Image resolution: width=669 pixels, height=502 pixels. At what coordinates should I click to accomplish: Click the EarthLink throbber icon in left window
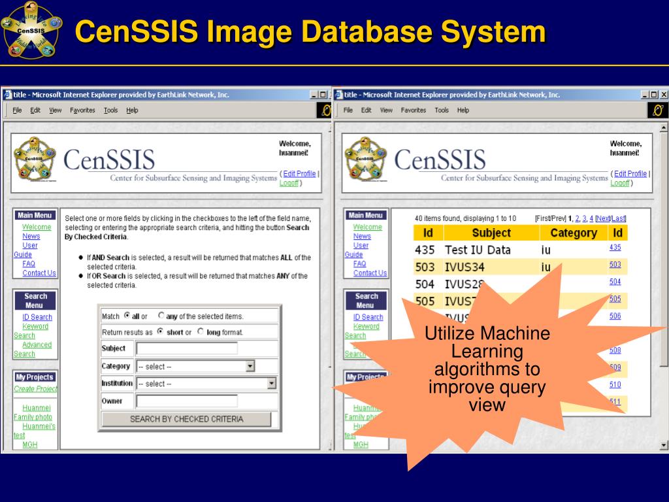324,110
